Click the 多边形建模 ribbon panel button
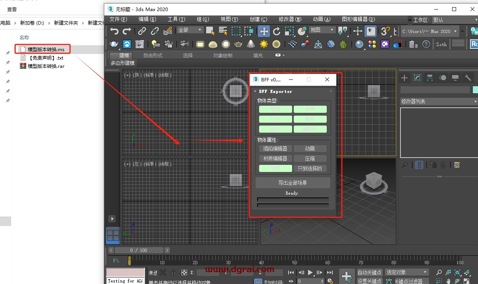Viewport: 478px width, 284px height. (123, 63)
